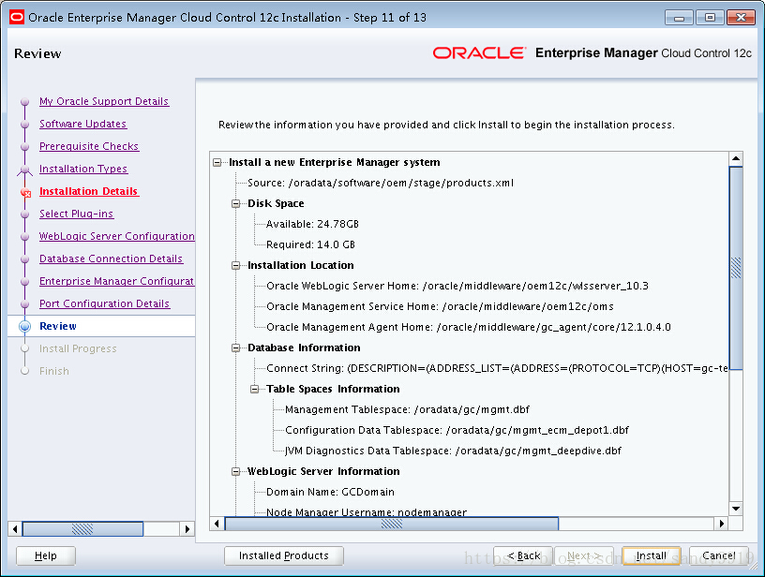Go to Enterprise Manager Configuration step
This screenshot has width=765, height=577.
(116, 281)
